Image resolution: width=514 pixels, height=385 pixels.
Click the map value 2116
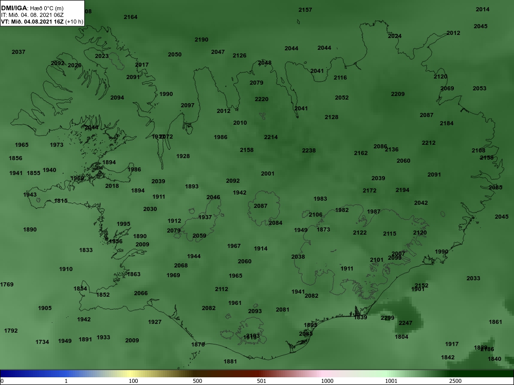pos(340,78)
